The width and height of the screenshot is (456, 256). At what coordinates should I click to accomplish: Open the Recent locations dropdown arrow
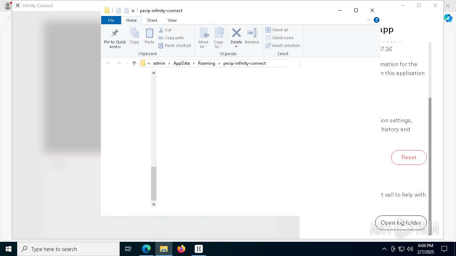click(x=126, y=63)
